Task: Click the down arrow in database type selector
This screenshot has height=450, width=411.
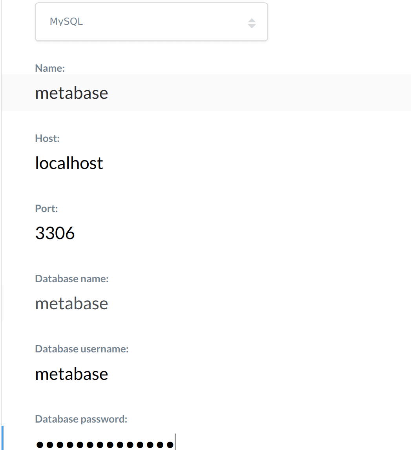Action: point(252,26)
